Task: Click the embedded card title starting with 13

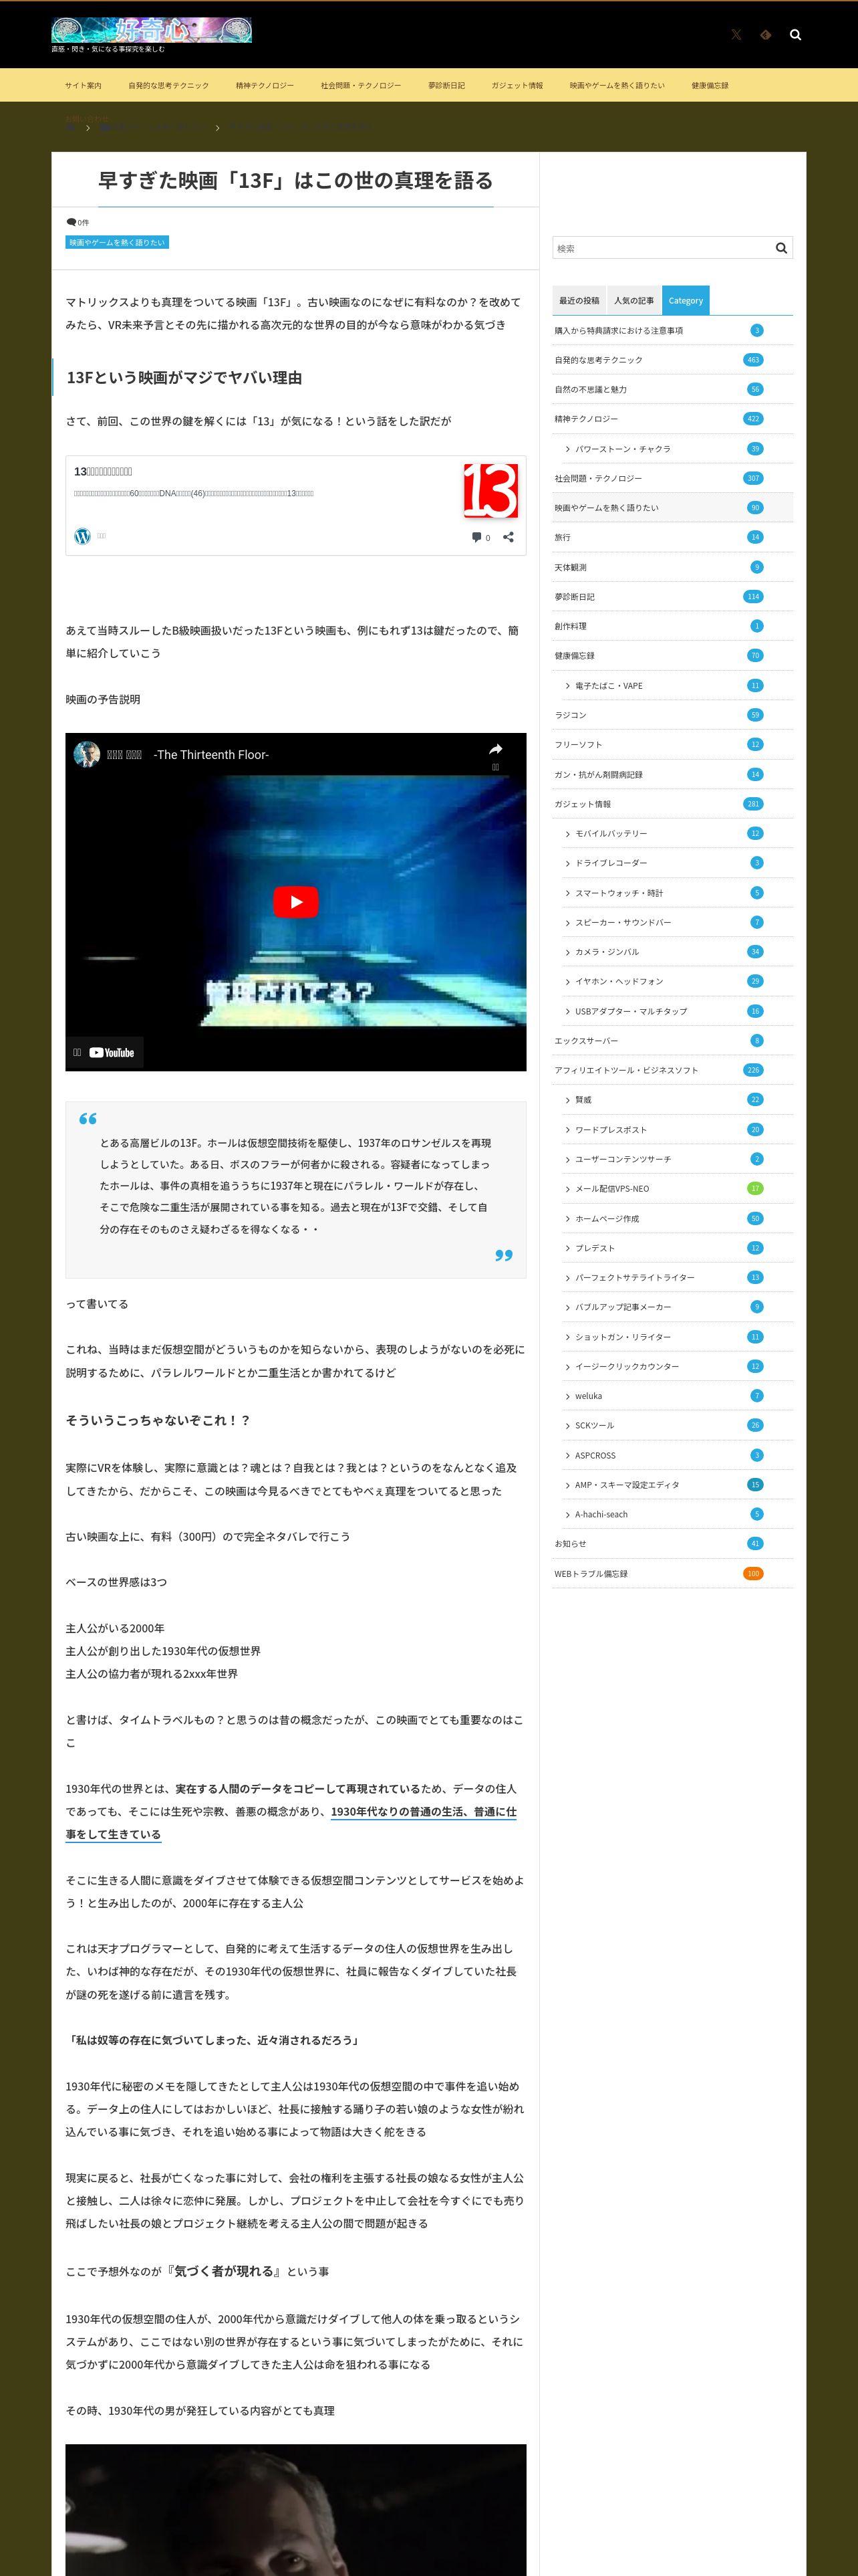Action: [x=103, y=471]
